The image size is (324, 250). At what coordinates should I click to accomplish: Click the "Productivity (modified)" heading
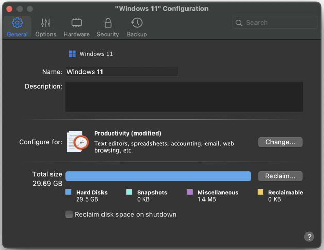pos(128,134)
